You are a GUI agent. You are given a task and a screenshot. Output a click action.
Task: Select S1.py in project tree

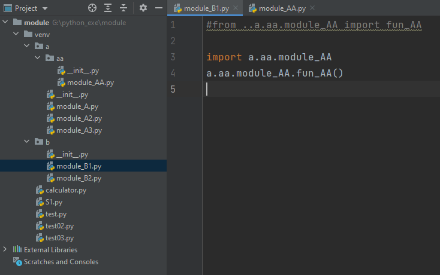54,202
